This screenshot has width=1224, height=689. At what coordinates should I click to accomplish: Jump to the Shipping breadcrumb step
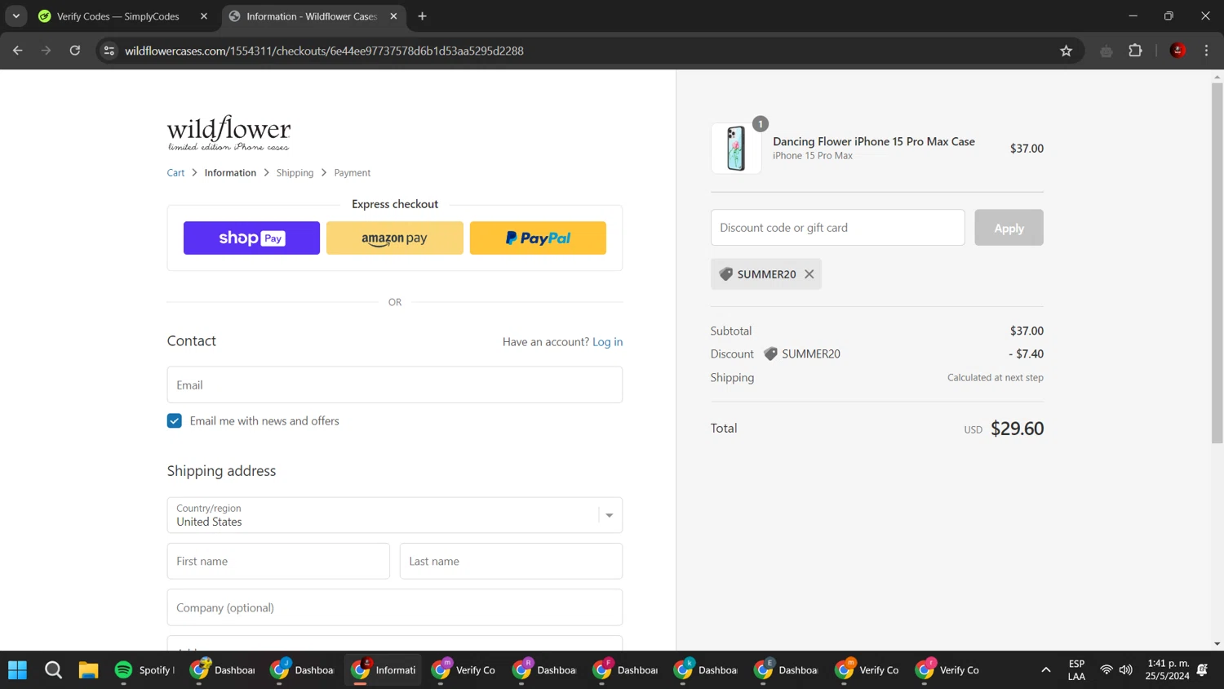pyautogui.click(x=295, y=173)
